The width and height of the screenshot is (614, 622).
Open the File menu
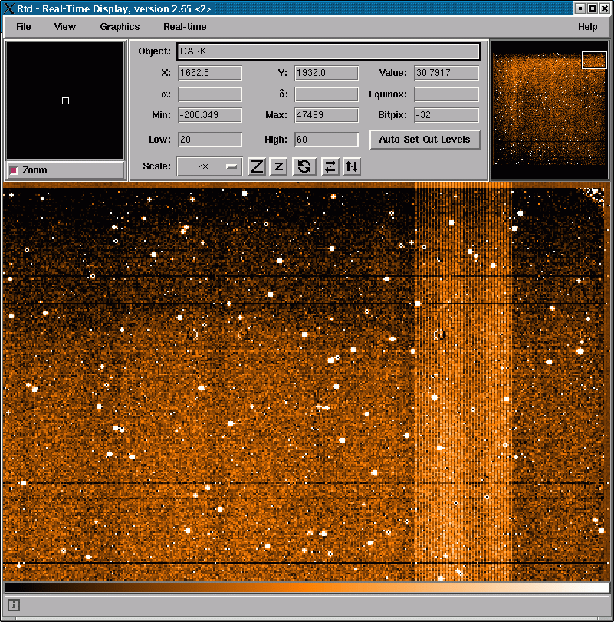coord(24,27)
